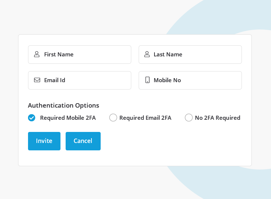
Task: Click the Authentication Options heading
Action: tap(63, 105)
